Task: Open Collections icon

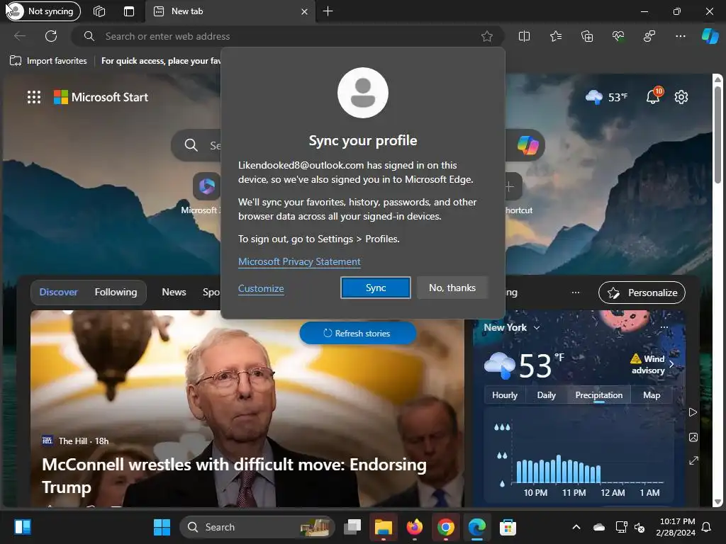Action: coord(587,36)
